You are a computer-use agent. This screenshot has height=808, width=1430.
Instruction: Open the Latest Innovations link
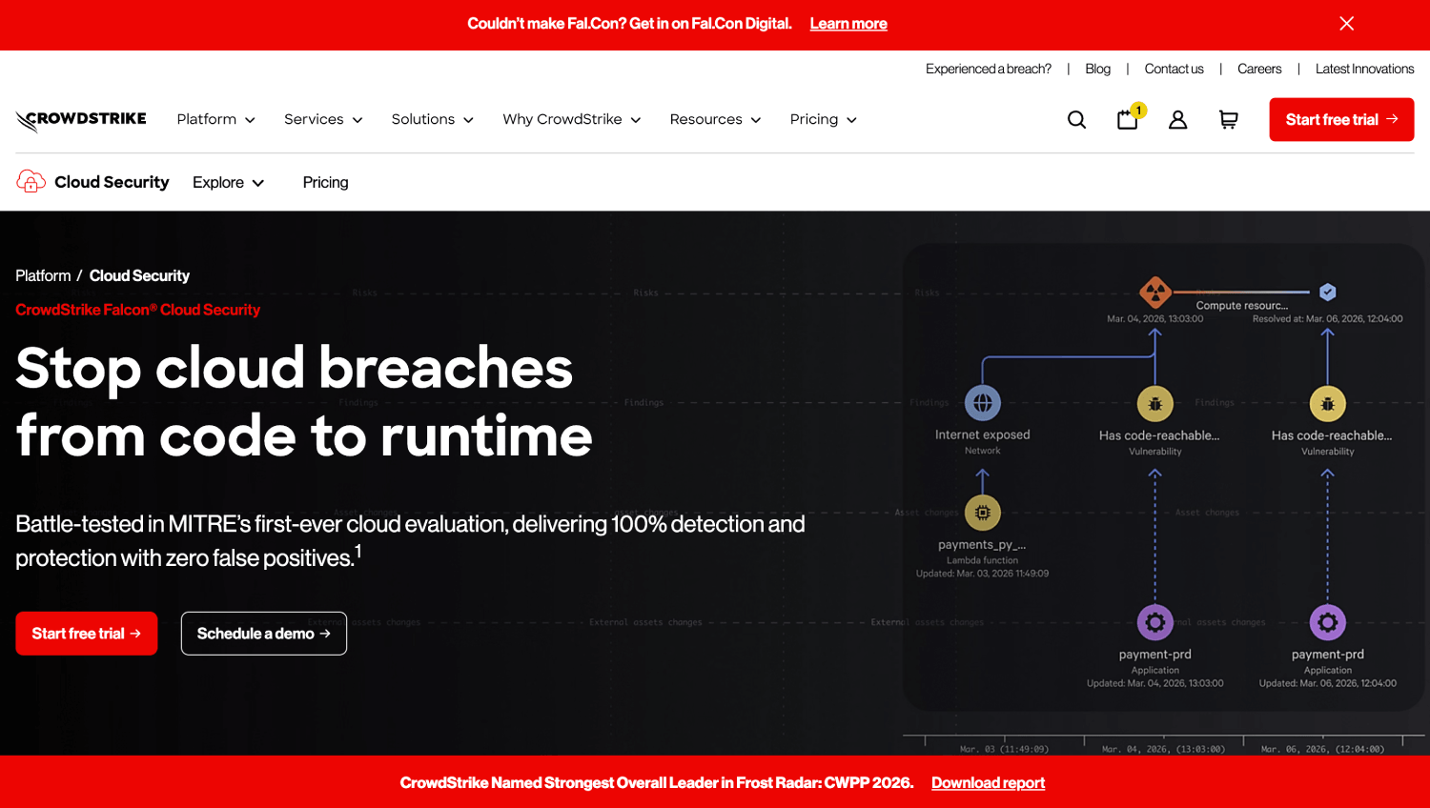(x=1364, y=69)
